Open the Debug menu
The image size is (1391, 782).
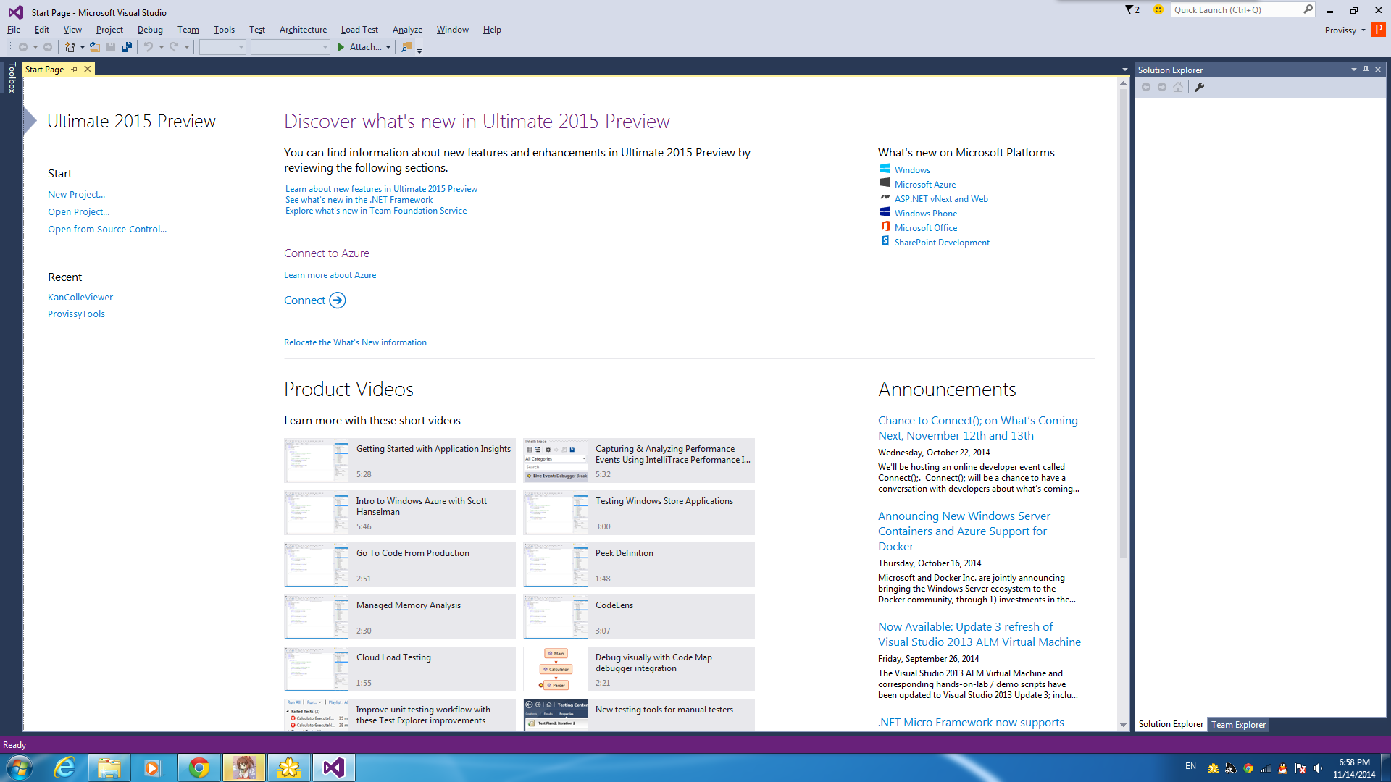click(x=150, y=30)
